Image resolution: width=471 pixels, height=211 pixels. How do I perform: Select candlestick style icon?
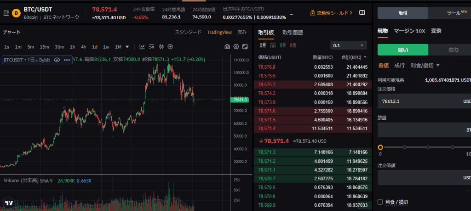[161, 47]
